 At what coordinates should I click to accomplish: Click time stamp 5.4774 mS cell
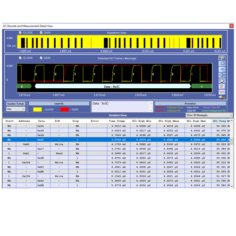[x=118, y=185]
